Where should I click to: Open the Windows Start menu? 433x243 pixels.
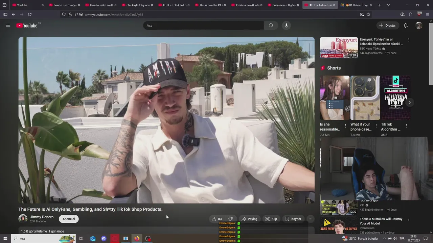[x=5, y=239]
